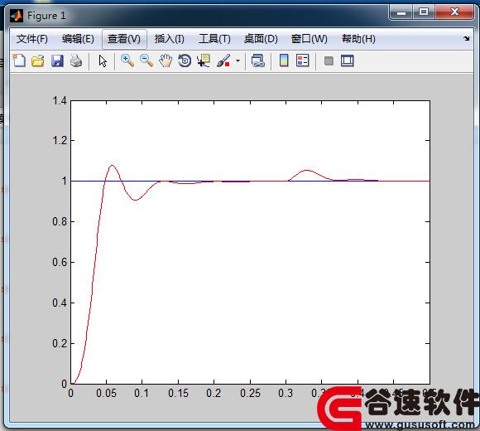Save the figure using floppy icon
This screenshot has width=480, height=431.
(57, 61)
